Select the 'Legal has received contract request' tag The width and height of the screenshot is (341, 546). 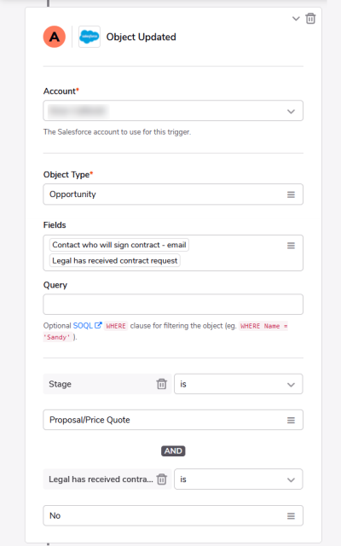[x=115, y=260]
